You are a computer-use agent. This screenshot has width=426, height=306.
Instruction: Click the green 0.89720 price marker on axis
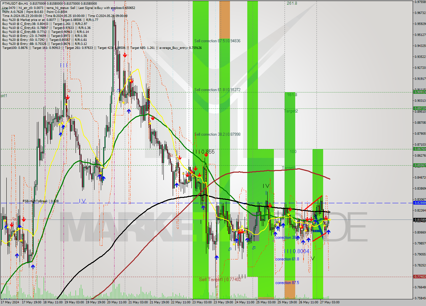coord(419,108)
